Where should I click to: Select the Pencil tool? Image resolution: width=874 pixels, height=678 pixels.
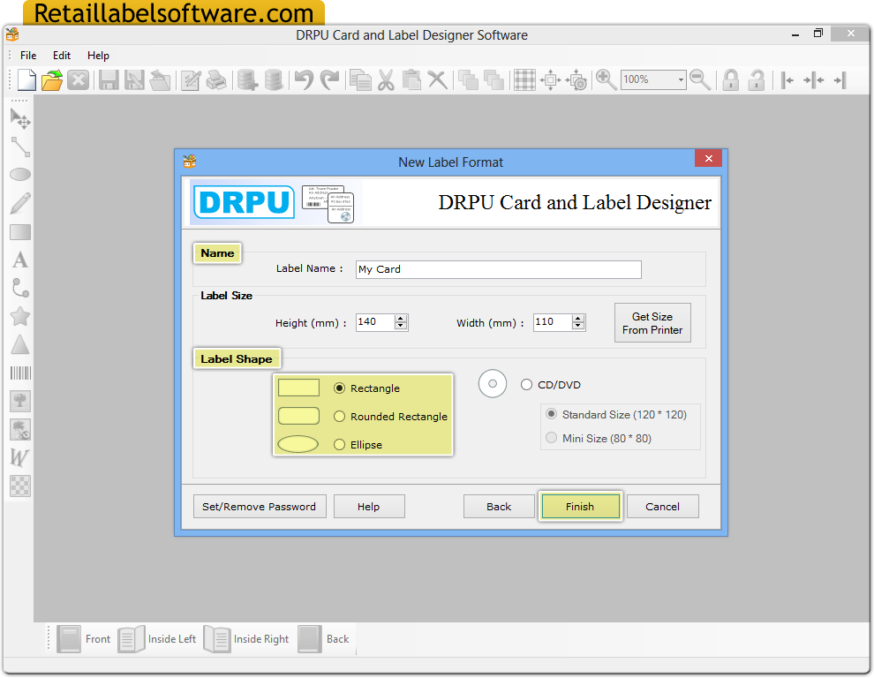20,204
